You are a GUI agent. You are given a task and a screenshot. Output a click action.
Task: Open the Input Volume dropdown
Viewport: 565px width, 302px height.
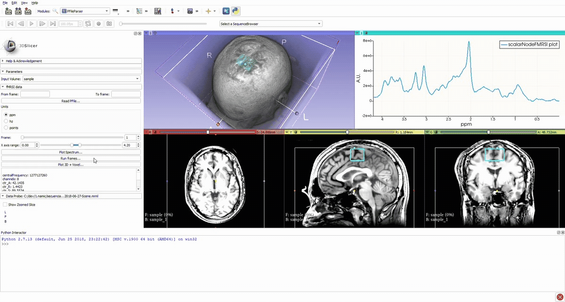81,79
